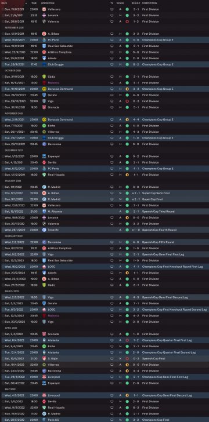Click the TV icon for Valencia 28/8/2021 match
Viewport: 209px width, 422px height.
pyautogui.click(x=112, y=21)
